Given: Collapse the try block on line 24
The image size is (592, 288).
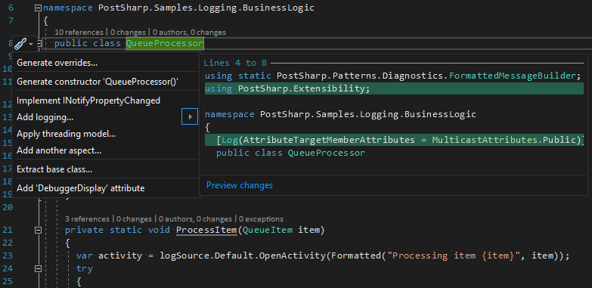Looking at the screenshot, I should [38, 269].
